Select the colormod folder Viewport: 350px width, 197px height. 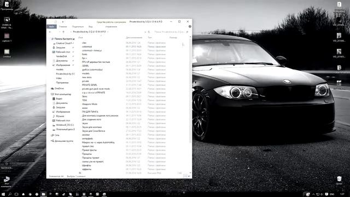[x=87, y=47]
